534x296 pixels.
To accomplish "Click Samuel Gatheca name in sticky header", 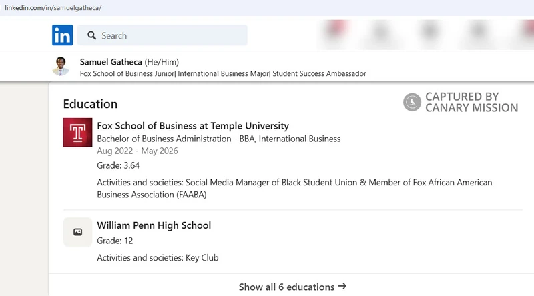I will (111, 62).
